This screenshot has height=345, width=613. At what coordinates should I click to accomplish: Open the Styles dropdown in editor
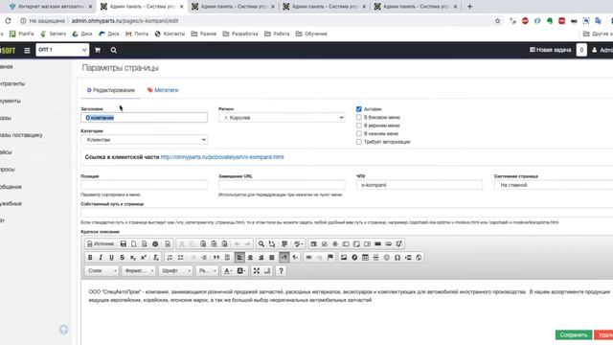tap(102, 270)
